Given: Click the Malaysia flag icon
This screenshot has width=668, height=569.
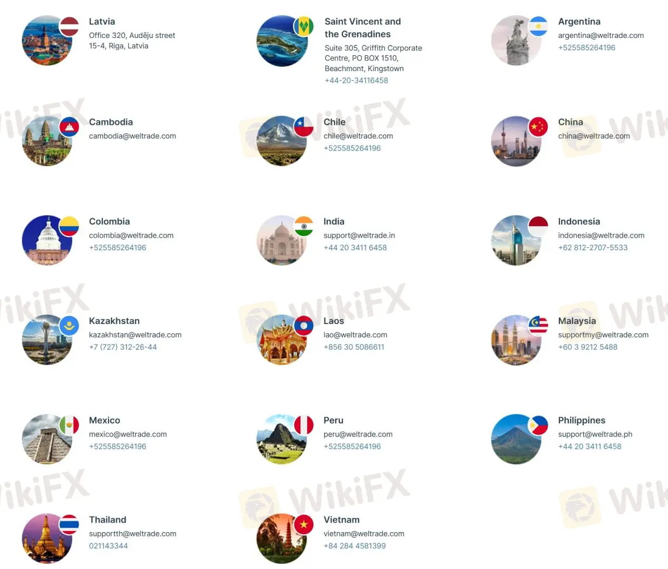Looking at the screenshot, I should [538, 326].
